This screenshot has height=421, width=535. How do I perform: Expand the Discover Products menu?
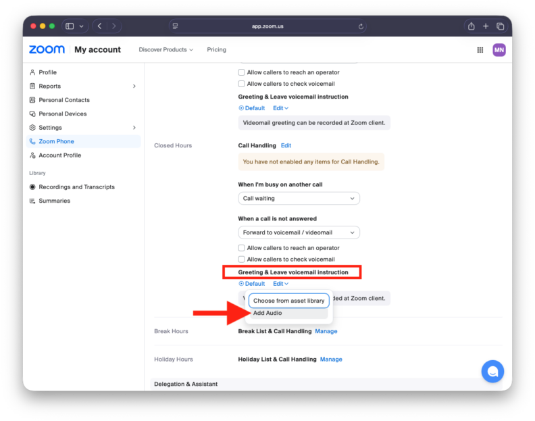tap(165, 50)
